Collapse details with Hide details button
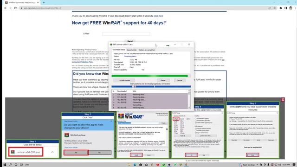This screenshot has height=167, width=297. tap(124, 80)
